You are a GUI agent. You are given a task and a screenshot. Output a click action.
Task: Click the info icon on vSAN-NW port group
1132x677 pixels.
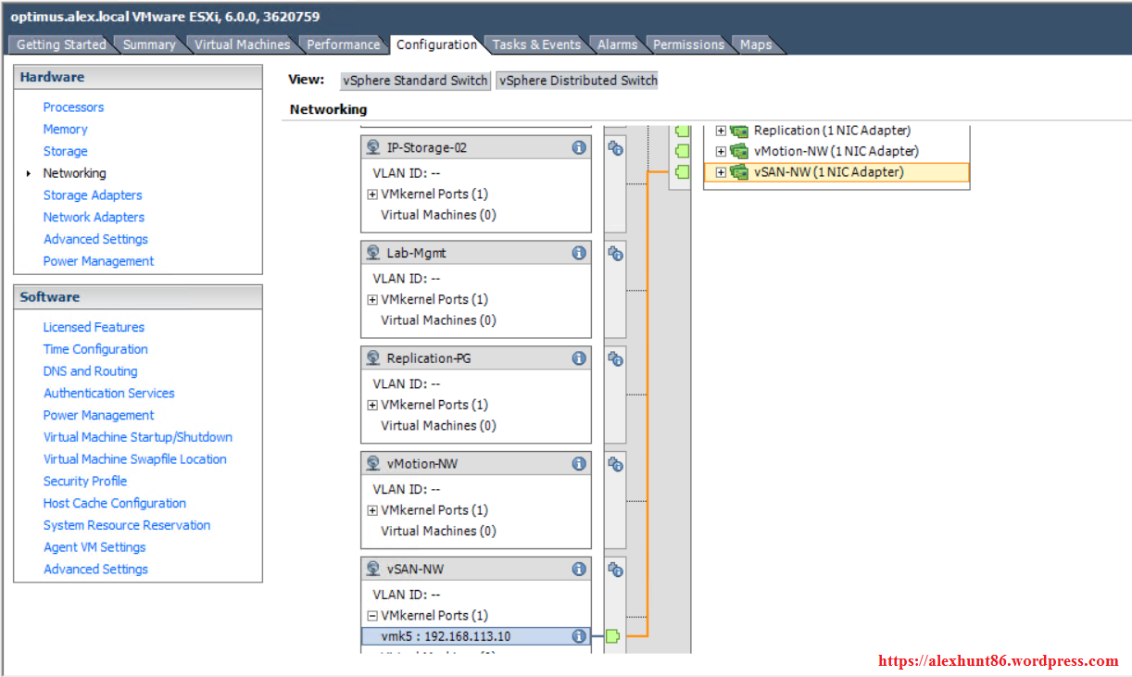578,568
